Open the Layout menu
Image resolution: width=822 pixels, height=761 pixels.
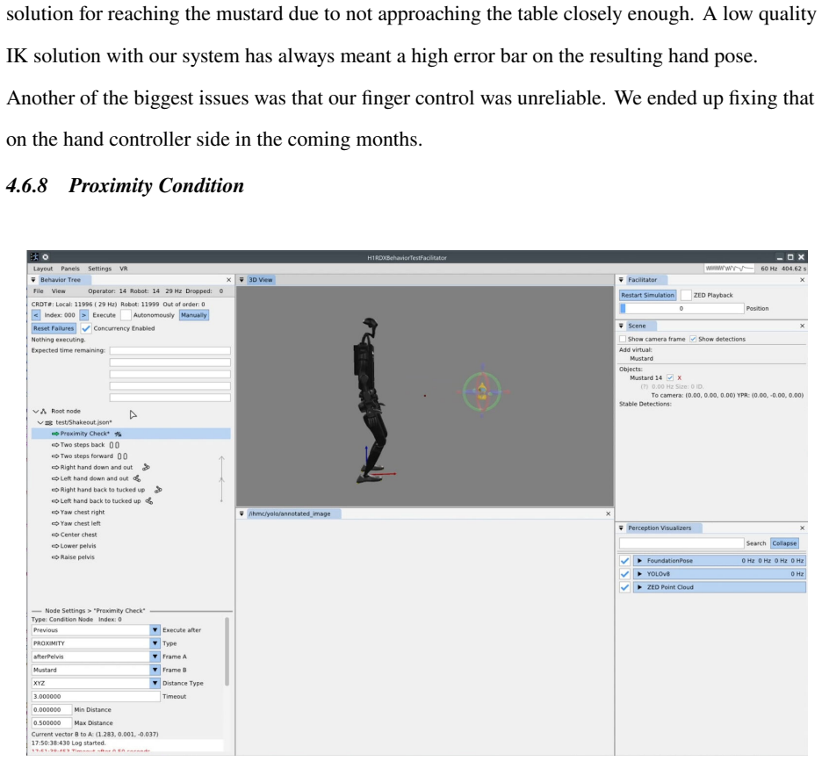tap(43, 269)
